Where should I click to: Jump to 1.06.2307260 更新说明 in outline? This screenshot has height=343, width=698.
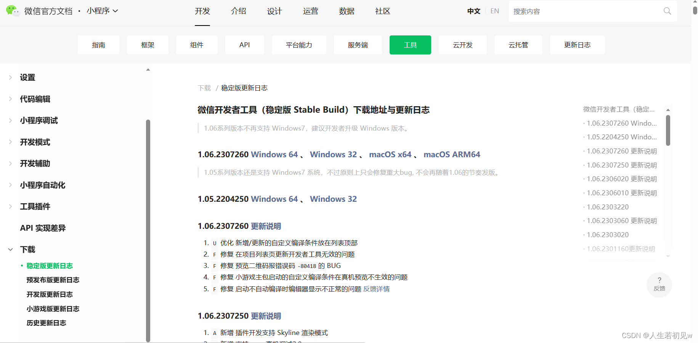click(x=622, y=151)
